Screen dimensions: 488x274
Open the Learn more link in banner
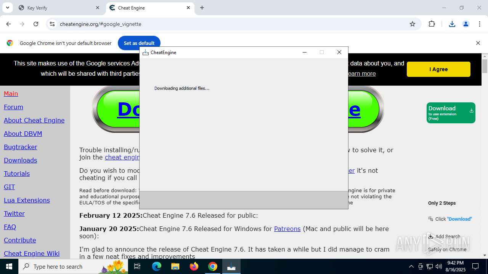click(x=361, y=73)
